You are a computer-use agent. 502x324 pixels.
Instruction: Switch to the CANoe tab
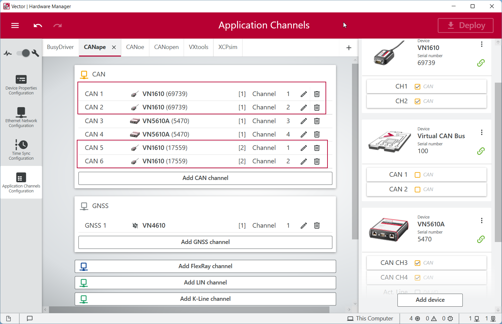pos(135,47)
